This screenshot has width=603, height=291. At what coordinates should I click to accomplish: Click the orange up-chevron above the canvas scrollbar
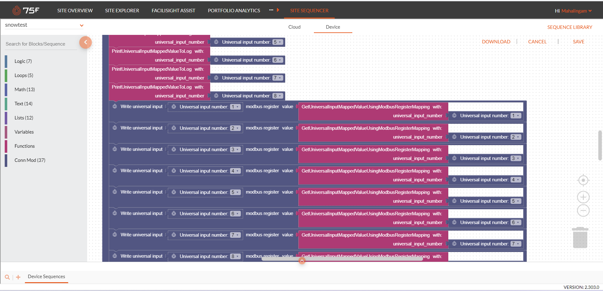(302, 261)
